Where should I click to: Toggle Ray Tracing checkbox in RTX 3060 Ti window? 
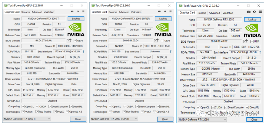pos(37,112)
